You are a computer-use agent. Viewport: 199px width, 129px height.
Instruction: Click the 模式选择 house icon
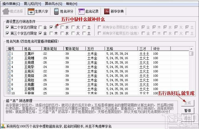(6, 12)
